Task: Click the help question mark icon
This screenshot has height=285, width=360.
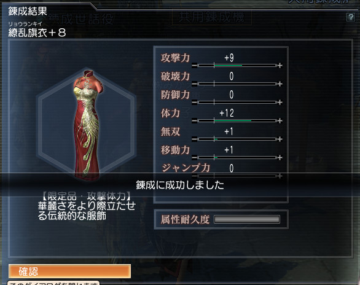Action: click(x=351, y=17)
